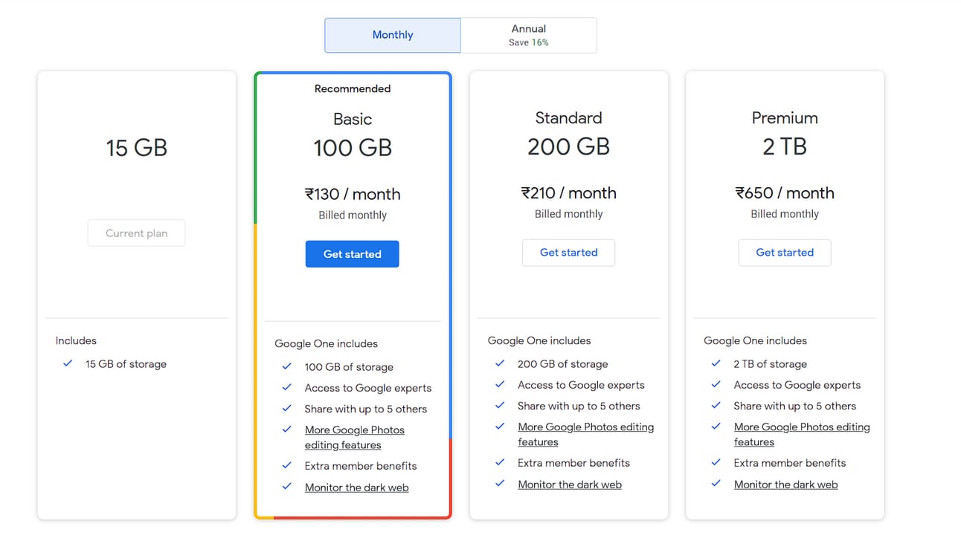Click checkmark beside 200 GB of storage

click(500, 363)
